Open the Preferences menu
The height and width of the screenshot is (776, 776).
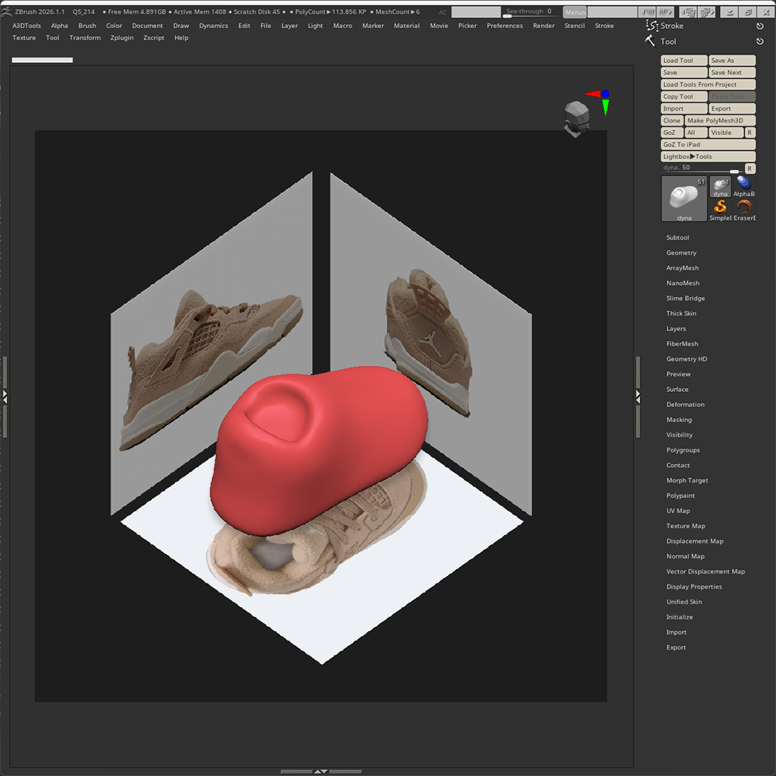point(505,26)
